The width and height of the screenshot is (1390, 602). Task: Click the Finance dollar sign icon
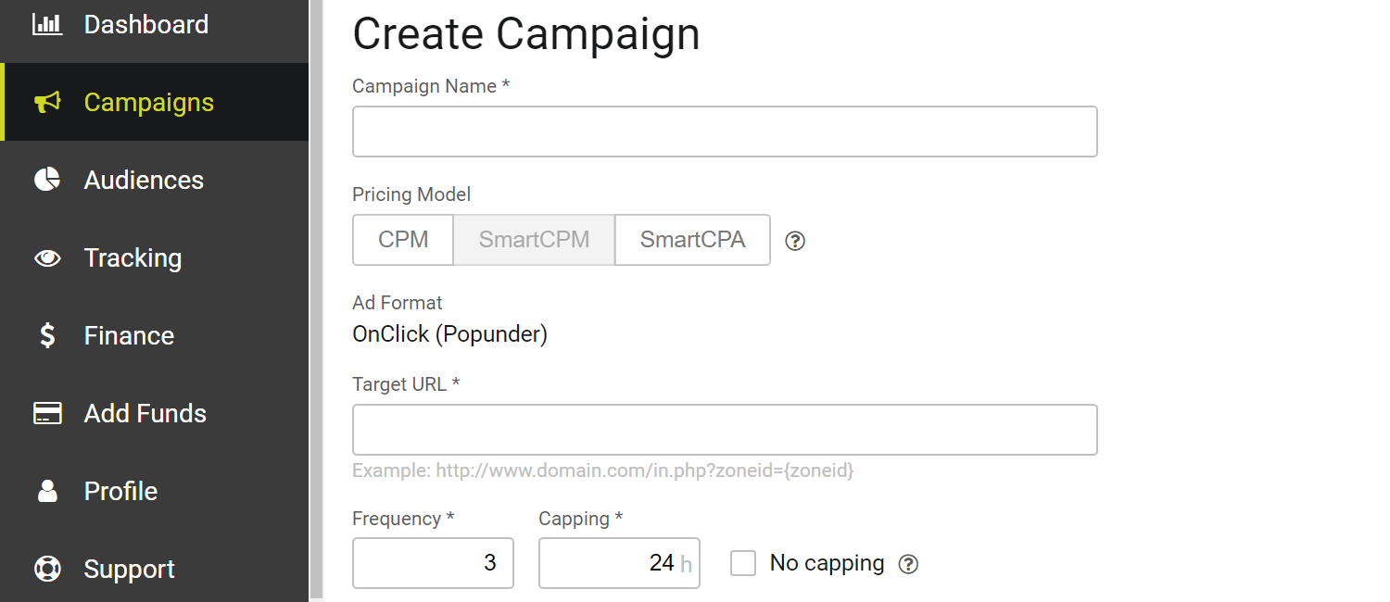(47, 335)
